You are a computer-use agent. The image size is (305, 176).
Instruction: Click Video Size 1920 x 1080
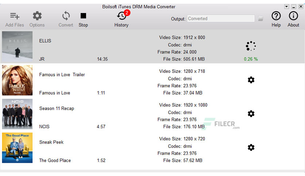pyautogui.click(x=183, y=105)
